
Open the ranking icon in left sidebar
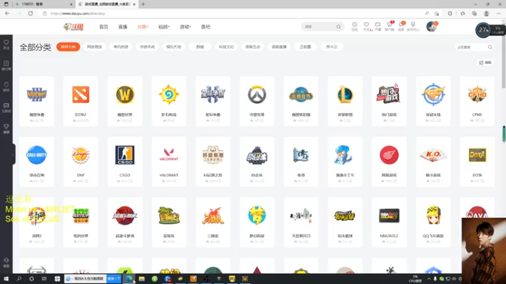(x=6, y=66)
